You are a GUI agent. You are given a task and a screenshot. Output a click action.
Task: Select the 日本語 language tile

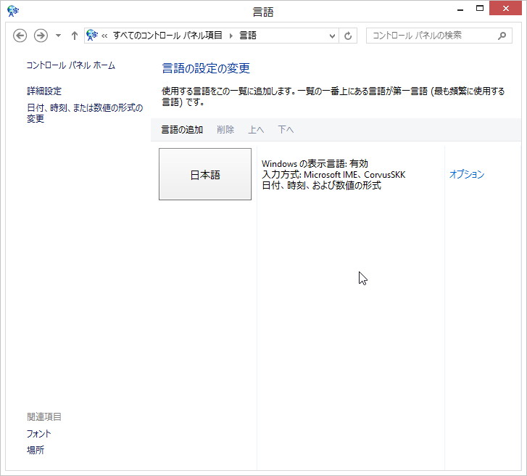(205, 174)
